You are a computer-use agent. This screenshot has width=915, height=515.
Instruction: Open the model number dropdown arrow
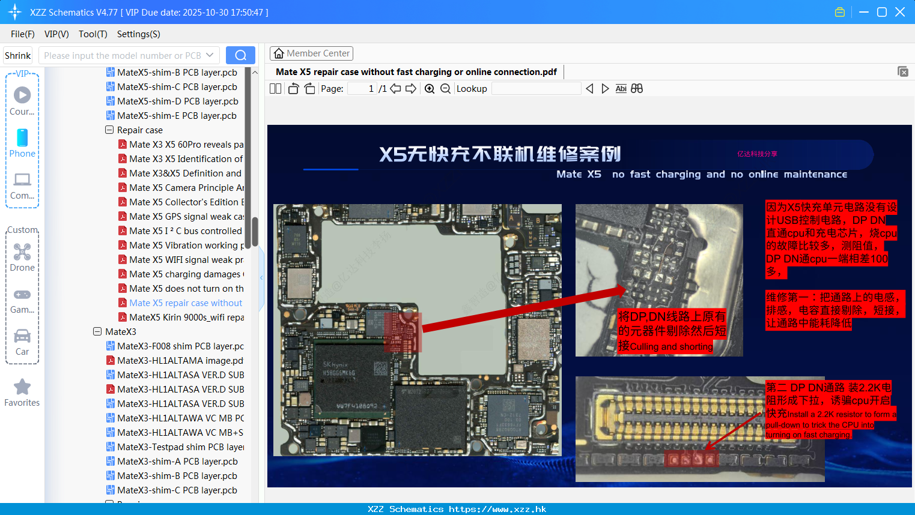(x=210, y=55)
